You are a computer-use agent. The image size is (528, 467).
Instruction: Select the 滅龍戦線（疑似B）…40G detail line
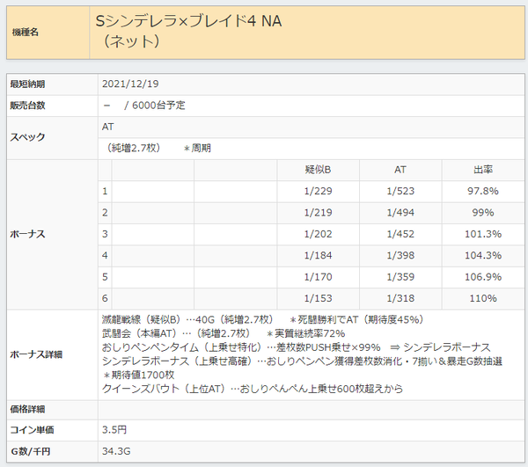pos(262,319)
